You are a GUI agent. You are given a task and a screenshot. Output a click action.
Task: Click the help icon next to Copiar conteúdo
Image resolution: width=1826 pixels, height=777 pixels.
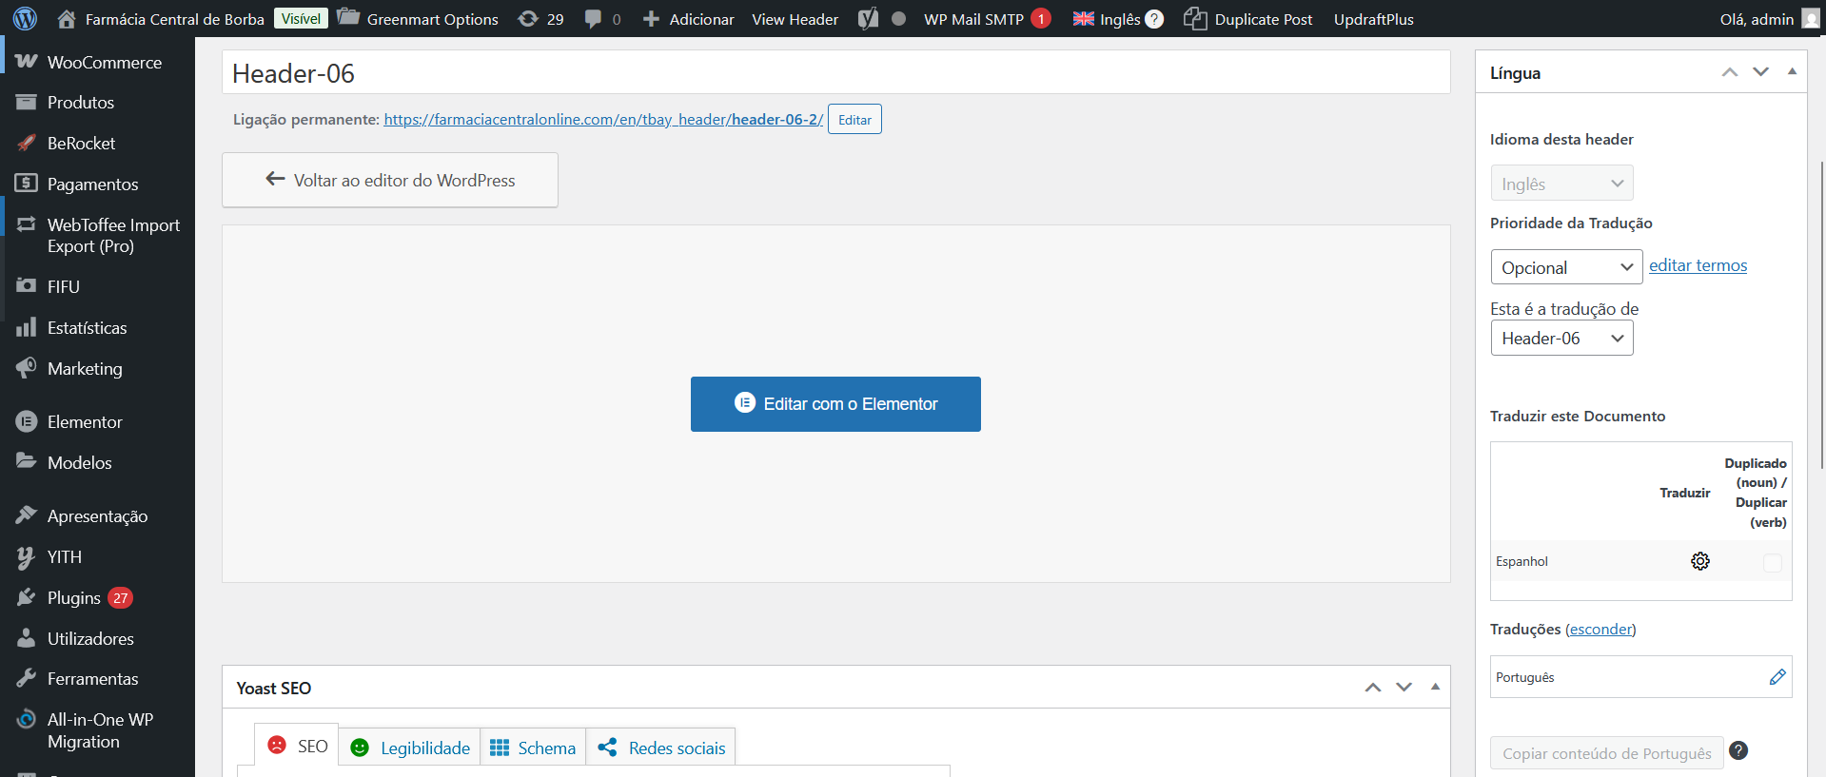[x=1738, y=750]
